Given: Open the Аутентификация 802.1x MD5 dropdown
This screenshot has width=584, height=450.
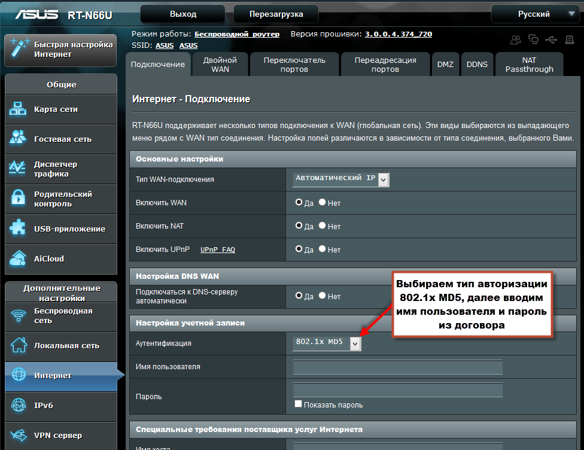Looking at the screenshot, I should pos(327,343).
